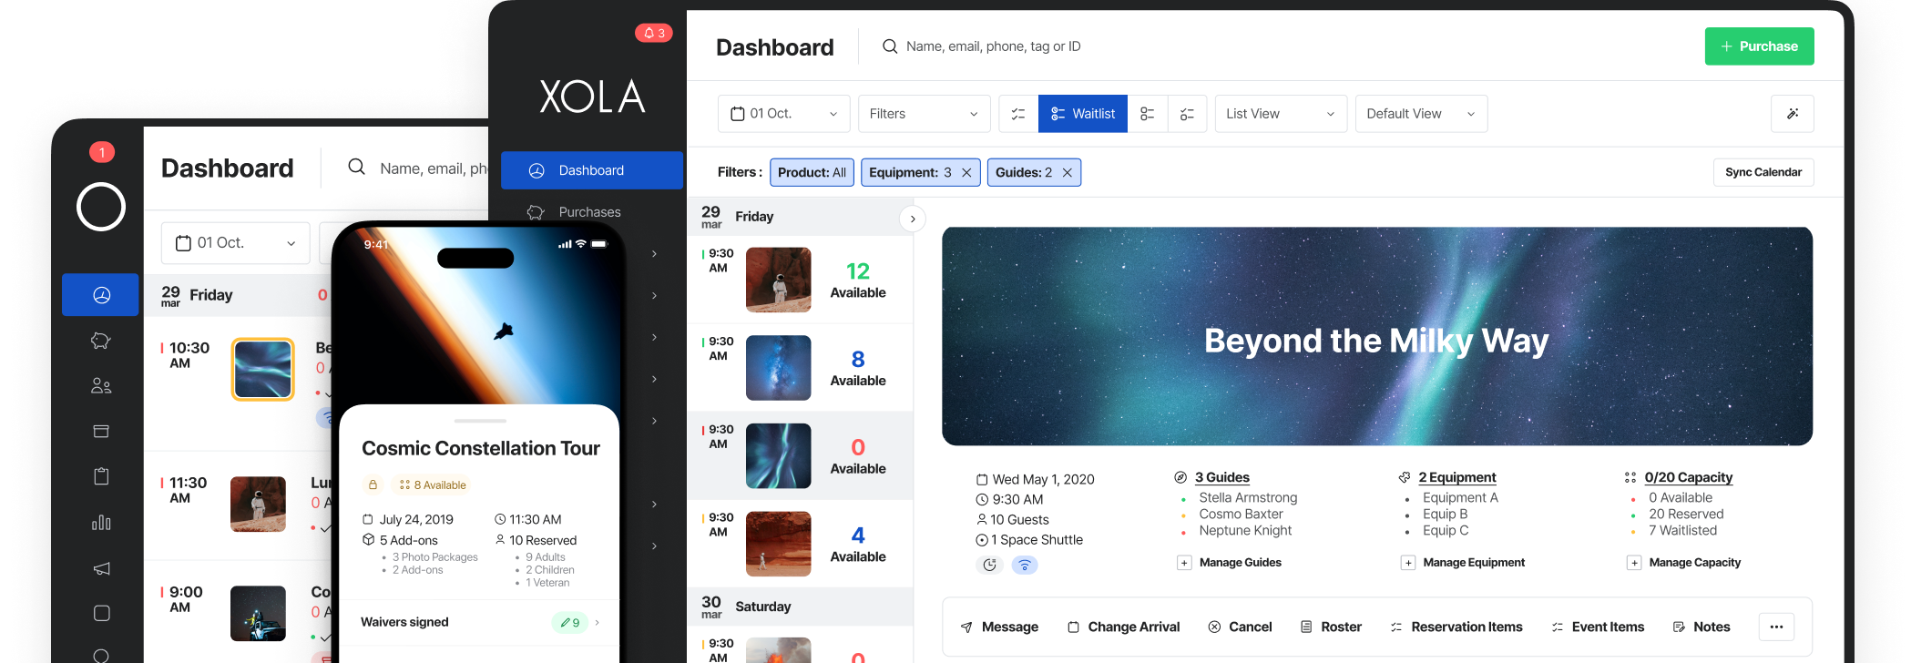Click the notification bell badge showing 3
The image size is (1911, 663).
(x=653, y=33)
